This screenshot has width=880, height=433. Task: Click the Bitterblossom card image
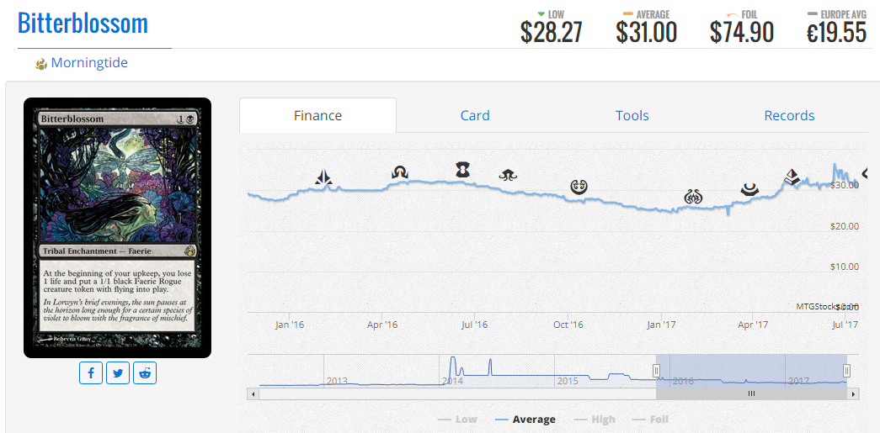click(x=117, y=228)
